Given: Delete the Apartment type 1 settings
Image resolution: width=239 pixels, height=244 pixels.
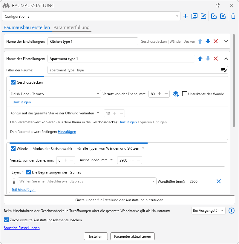Looking at the screenshot, I should pyautogui.click(x=216, y=59).
